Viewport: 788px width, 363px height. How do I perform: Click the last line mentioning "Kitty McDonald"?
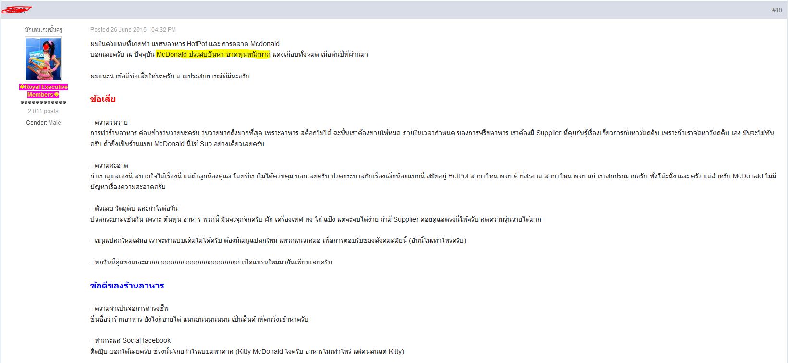click(247, 351)
